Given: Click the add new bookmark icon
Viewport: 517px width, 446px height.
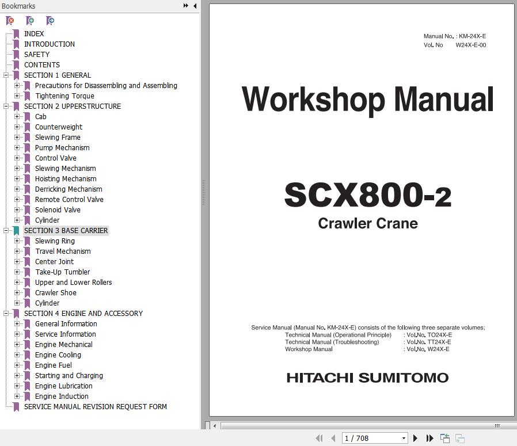Looking at the screenshot, I should (30, 21).
